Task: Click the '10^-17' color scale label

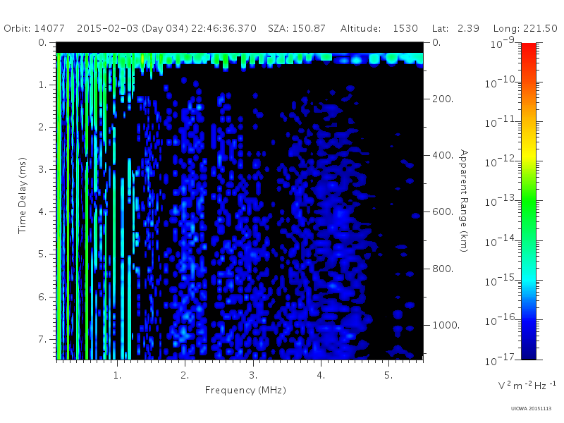Action: [501, 359]
